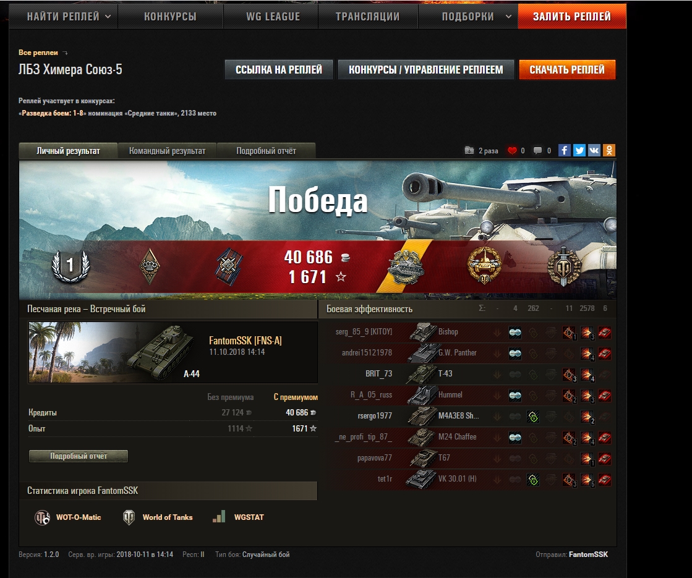Open the World of Tanks player profile

coord(168,517)
